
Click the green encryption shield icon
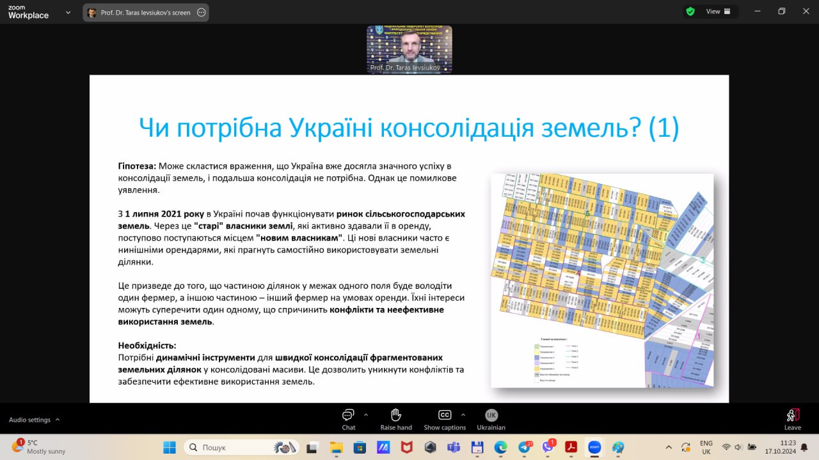tap(690, 11)
